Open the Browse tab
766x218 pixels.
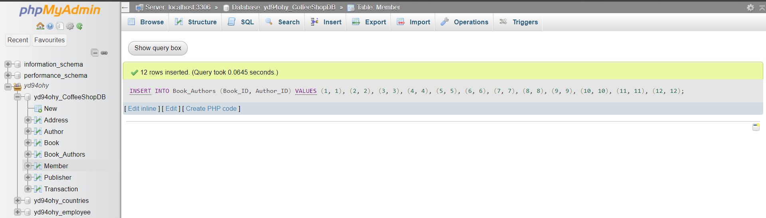coord(145,22)
